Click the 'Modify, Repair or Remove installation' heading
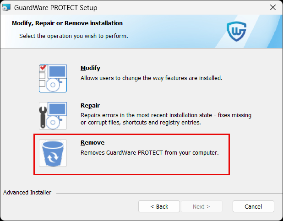Screen dimensions: 283x221 coord(66,23)
